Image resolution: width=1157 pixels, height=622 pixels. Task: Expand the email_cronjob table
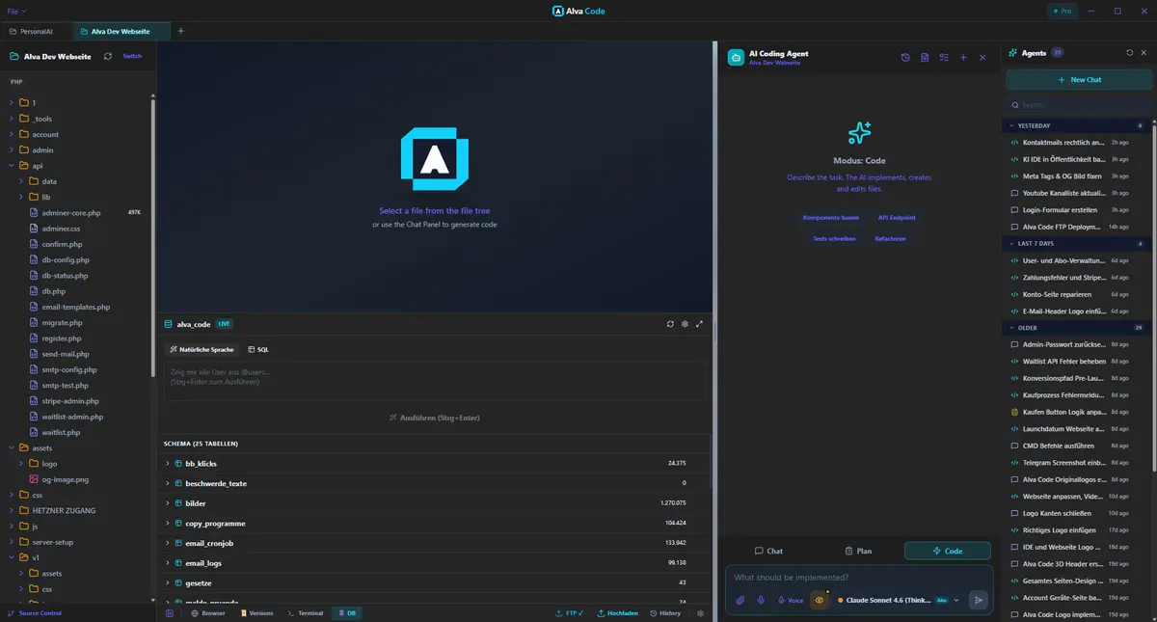tap(434, 543)
